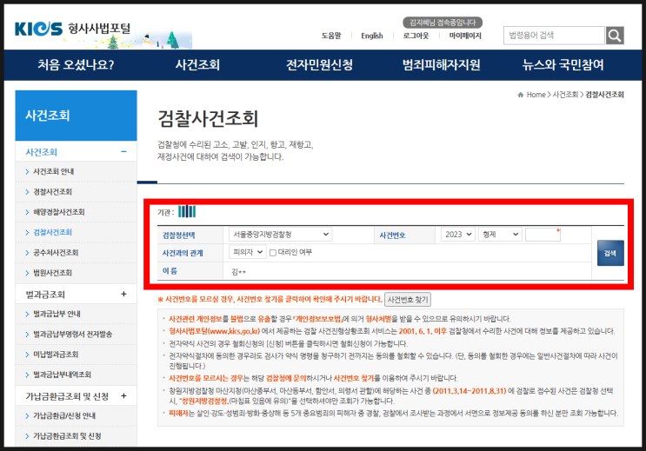Click the search magnifier icon button
646x451 pixels.
coord(615,36)
